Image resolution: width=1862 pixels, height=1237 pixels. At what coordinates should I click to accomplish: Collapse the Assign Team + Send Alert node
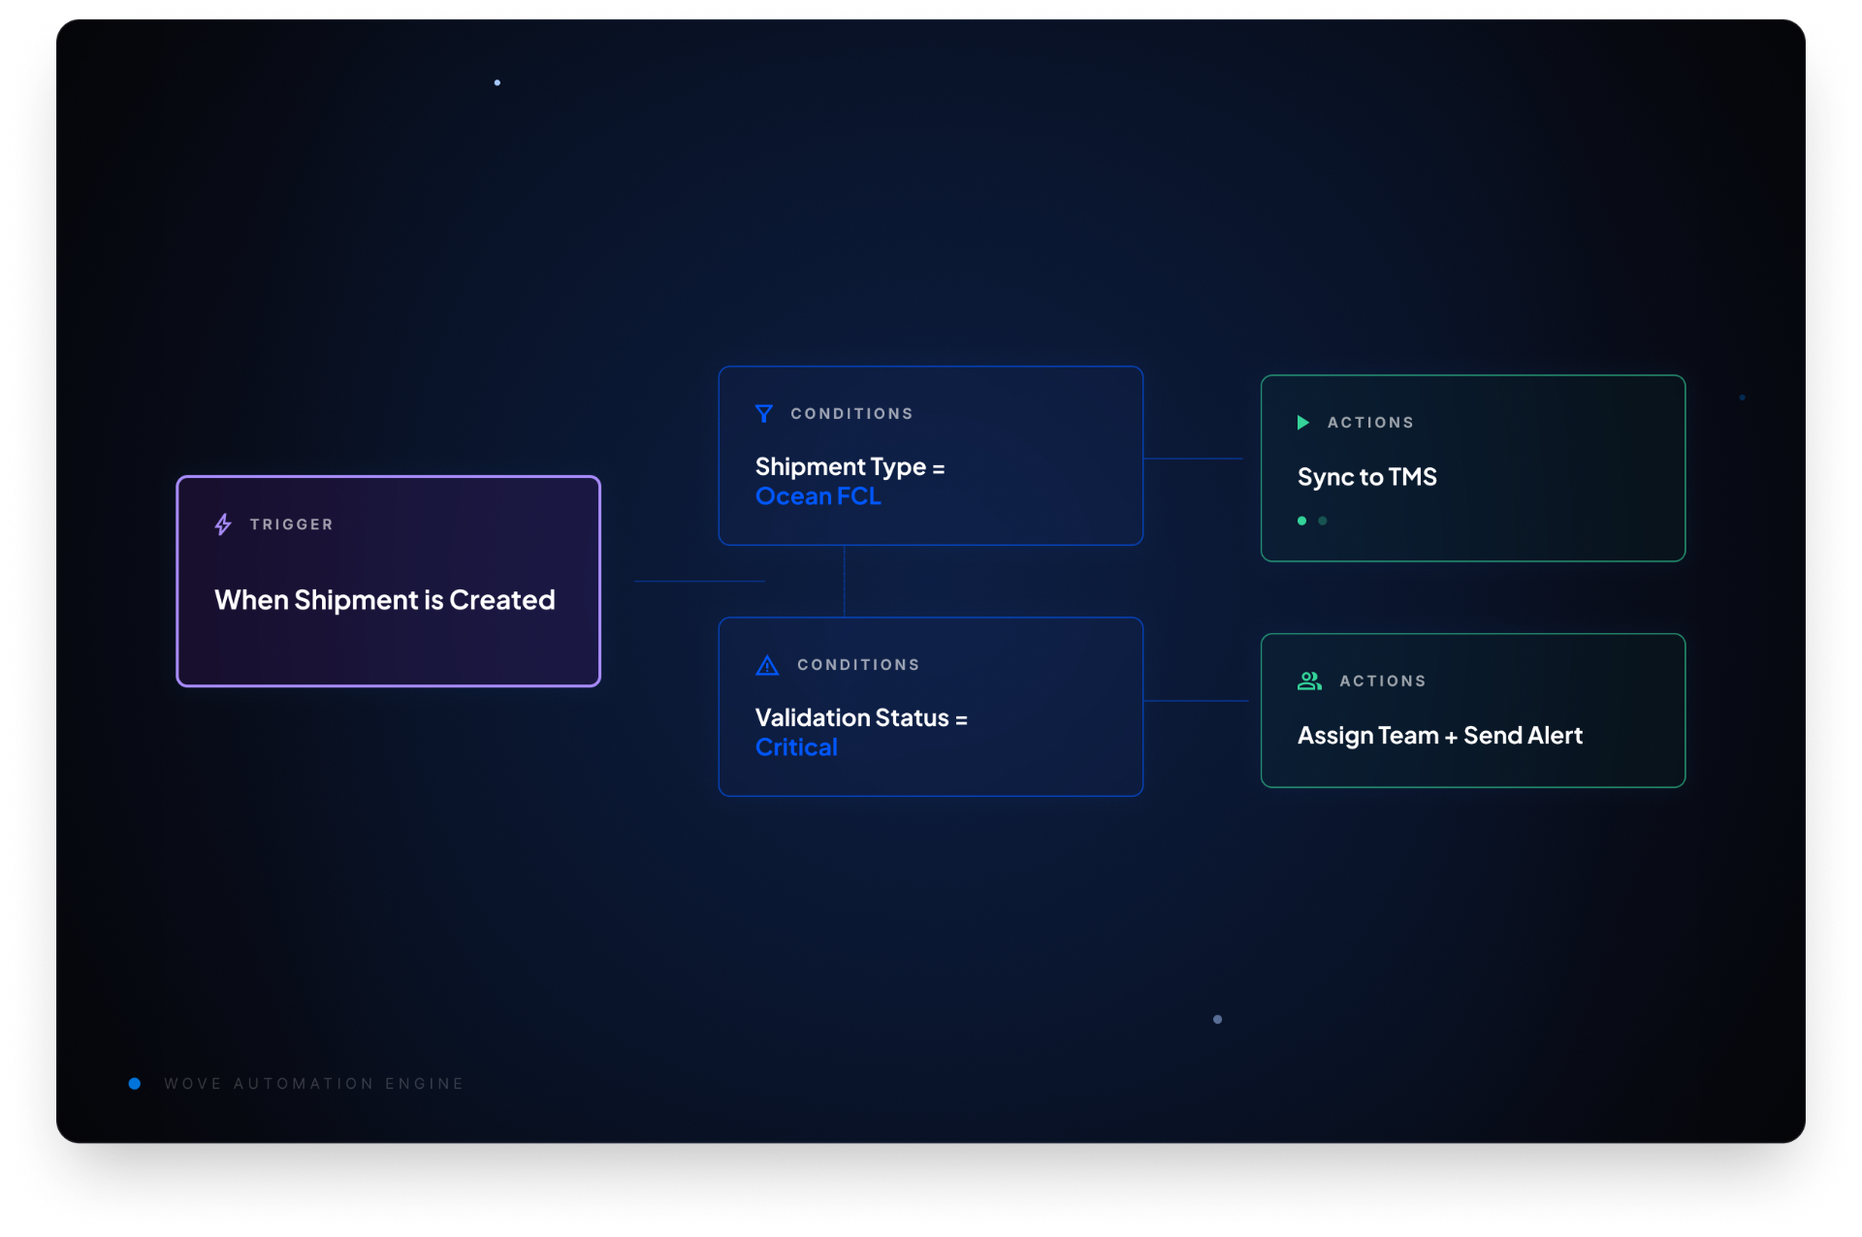tap(1472, 711)
